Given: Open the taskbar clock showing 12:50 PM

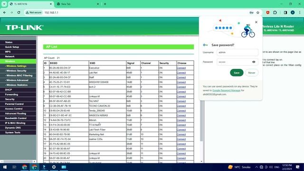Looking at the screenshot, I should pyautogui.click(x=287, y=167).
